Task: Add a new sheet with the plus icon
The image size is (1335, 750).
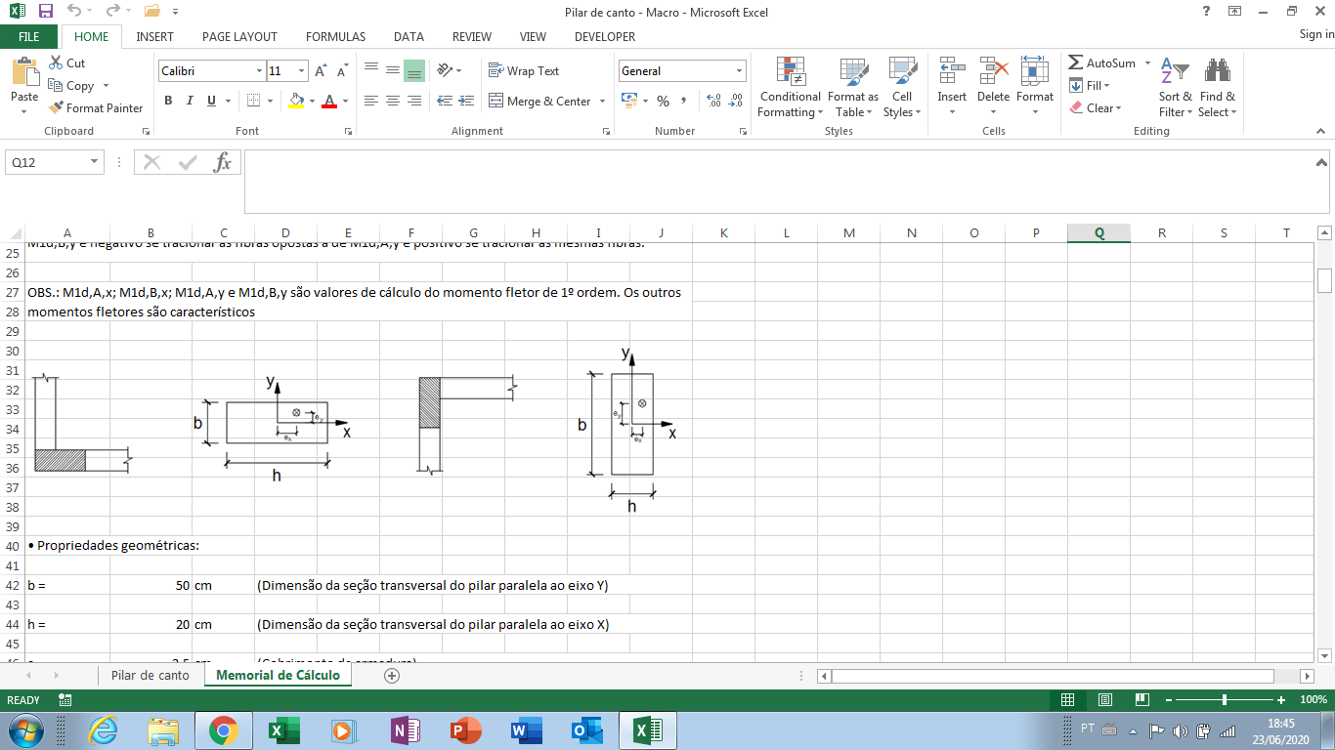Action: 392,675
